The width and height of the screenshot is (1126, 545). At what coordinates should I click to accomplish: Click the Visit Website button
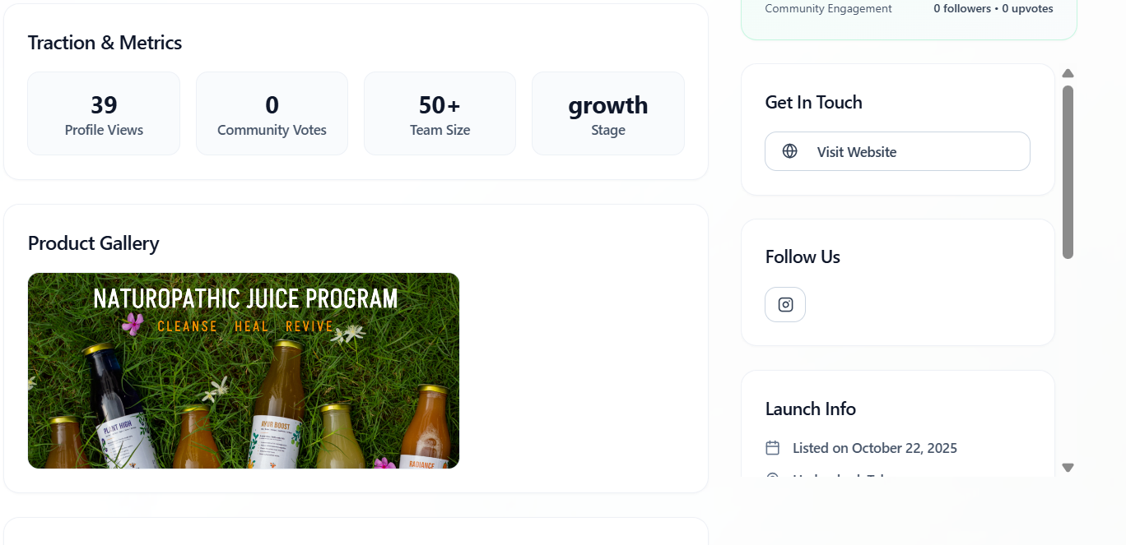[x=896, y=151]
